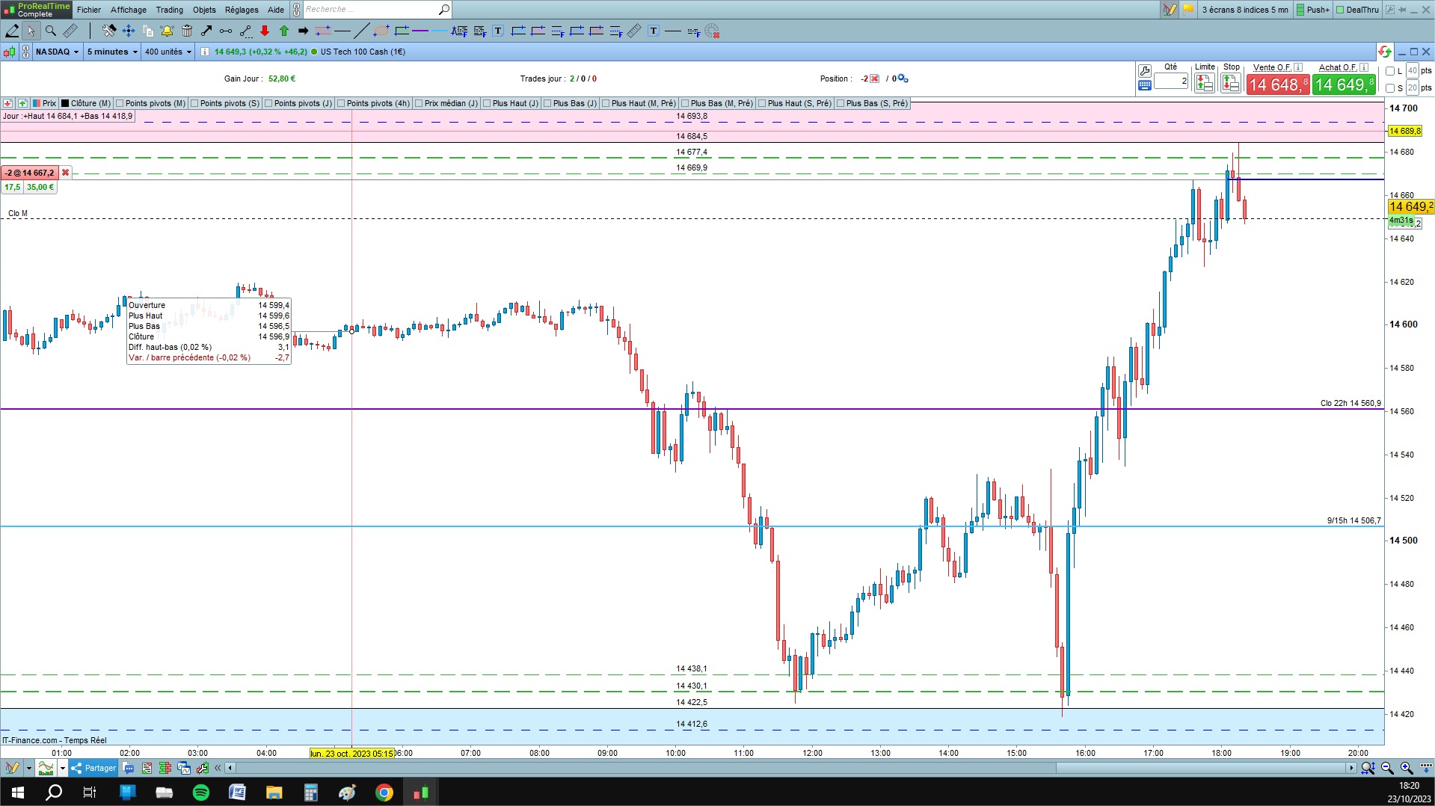
Task: Open the wrench order settings icon
Action: (x=1144, y=71)
